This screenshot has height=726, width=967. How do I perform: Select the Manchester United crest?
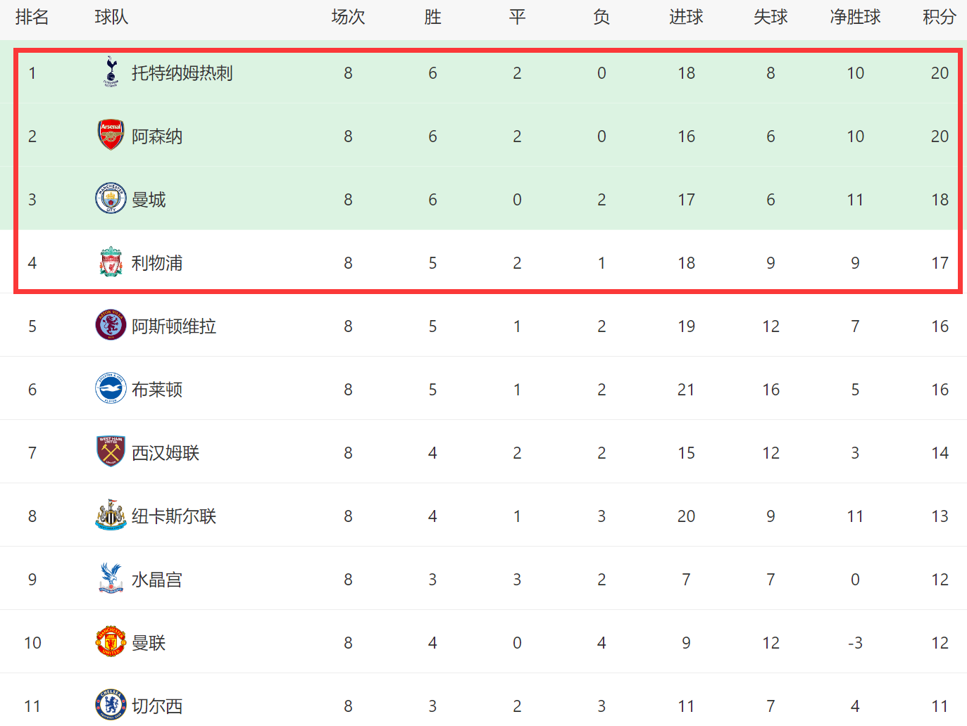(111, 642)
